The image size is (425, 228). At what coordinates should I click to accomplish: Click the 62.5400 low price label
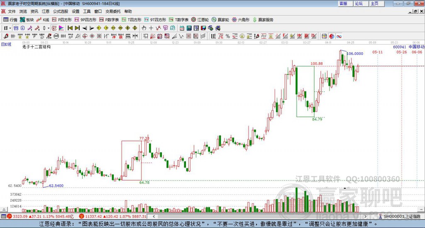(x=56, y=186)
